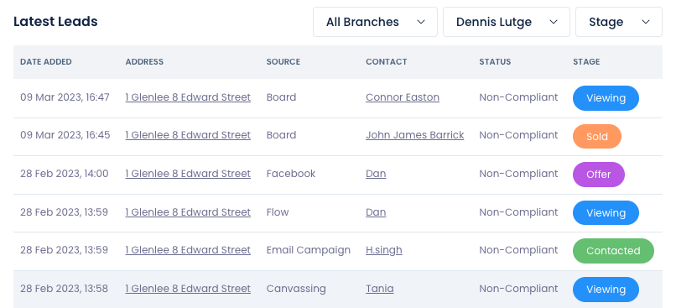
Task: Click Viewing badge for Connor Easton
Action: 606,98
